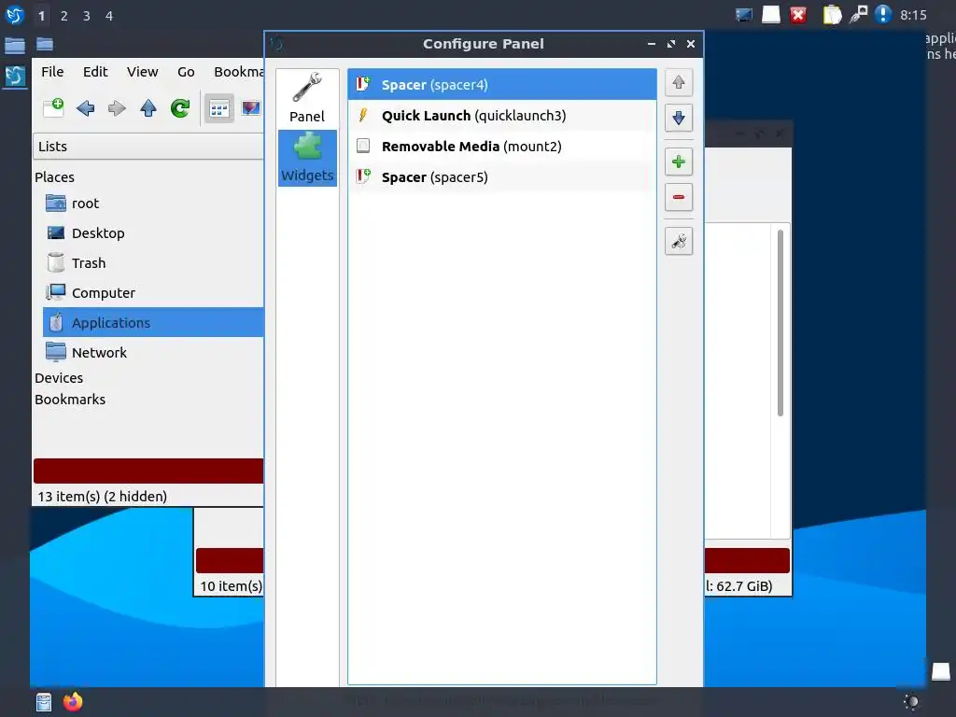Open the File menu in file manager
Viewport: 956px width, 717px height.
(x=52, y=72)
